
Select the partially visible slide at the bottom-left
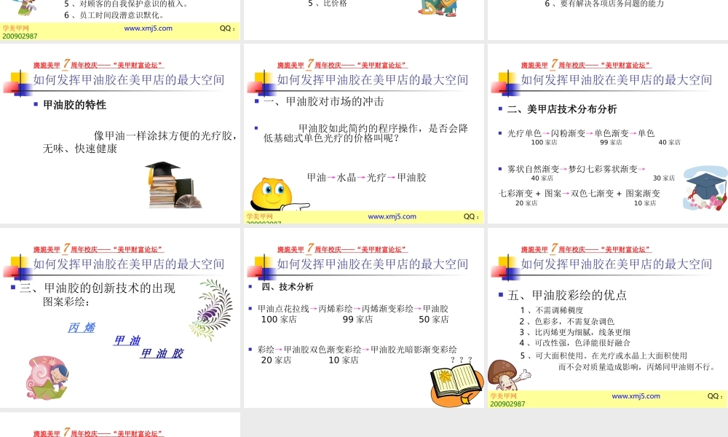[120, 425]
